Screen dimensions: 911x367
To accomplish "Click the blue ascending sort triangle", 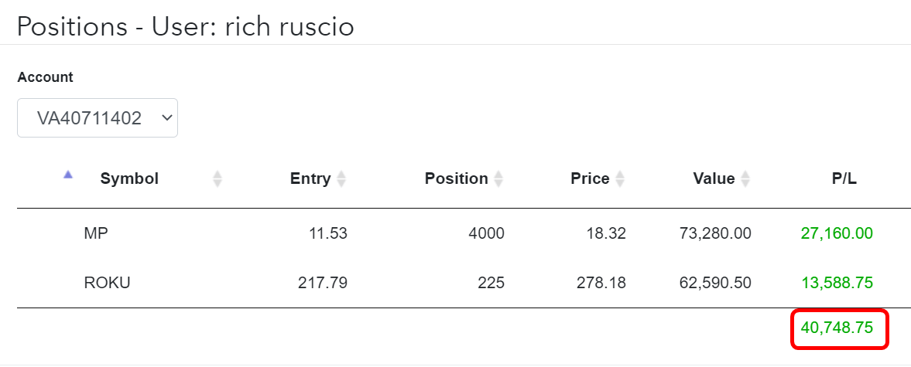I will coord(68,175).
